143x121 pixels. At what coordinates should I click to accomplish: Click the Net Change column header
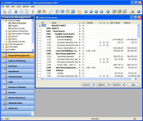pyautogui.click(x=116, y=23)
